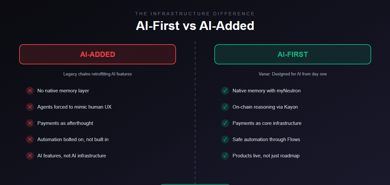The width and height of the screenshot is (390, 185).
Task: Click red X icon beside No native memory layer
Action: [30, 91]
